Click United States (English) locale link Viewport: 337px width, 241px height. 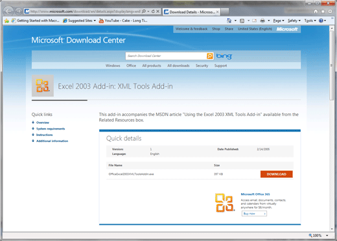[255, 29]
